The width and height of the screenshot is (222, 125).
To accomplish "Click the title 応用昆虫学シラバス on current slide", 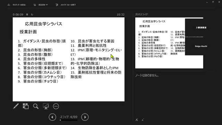I will click(44, 24).
